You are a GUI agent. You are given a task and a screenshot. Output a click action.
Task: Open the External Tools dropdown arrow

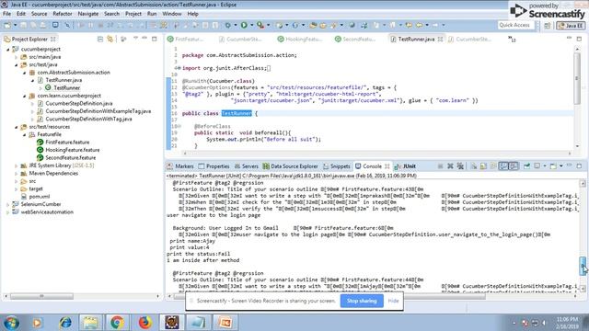click(268, 25)
